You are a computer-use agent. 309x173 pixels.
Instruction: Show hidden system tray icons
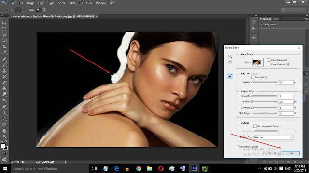(259, 169)
